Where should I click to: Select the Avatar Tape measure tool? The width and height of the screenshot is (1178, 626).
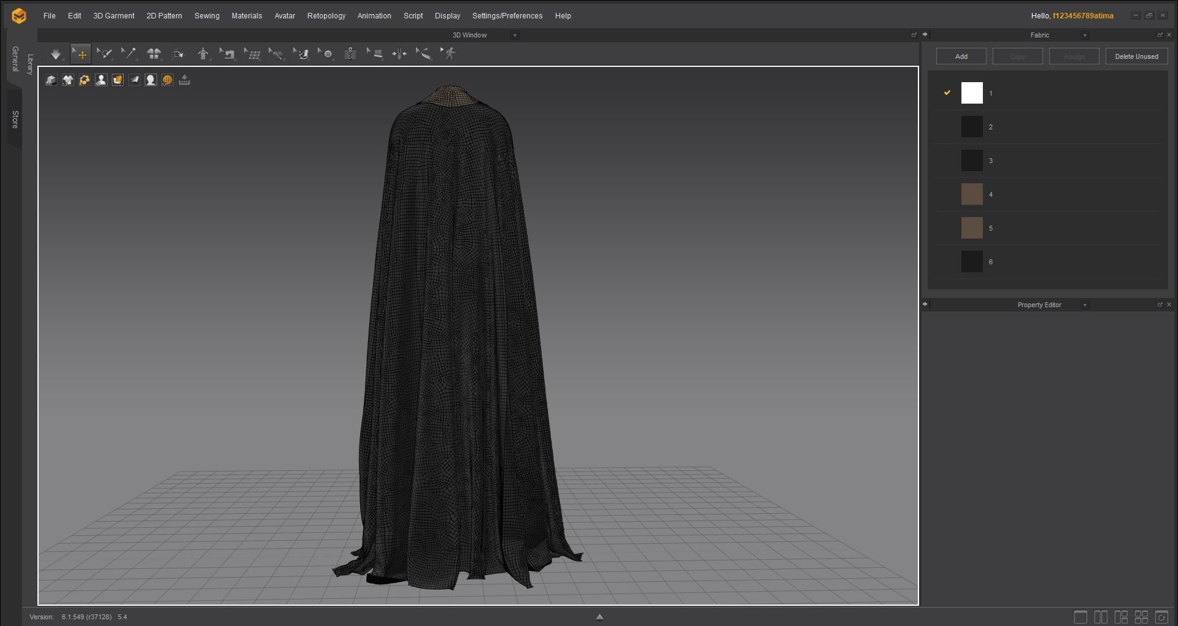[x=424, y=55]
